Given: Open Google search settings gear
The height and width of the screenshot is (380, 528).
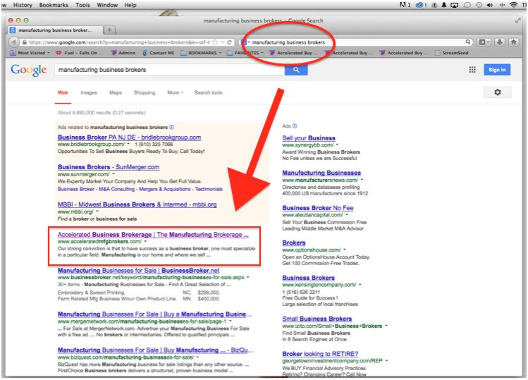Looking at the screenshot, I should click(498, 92).
